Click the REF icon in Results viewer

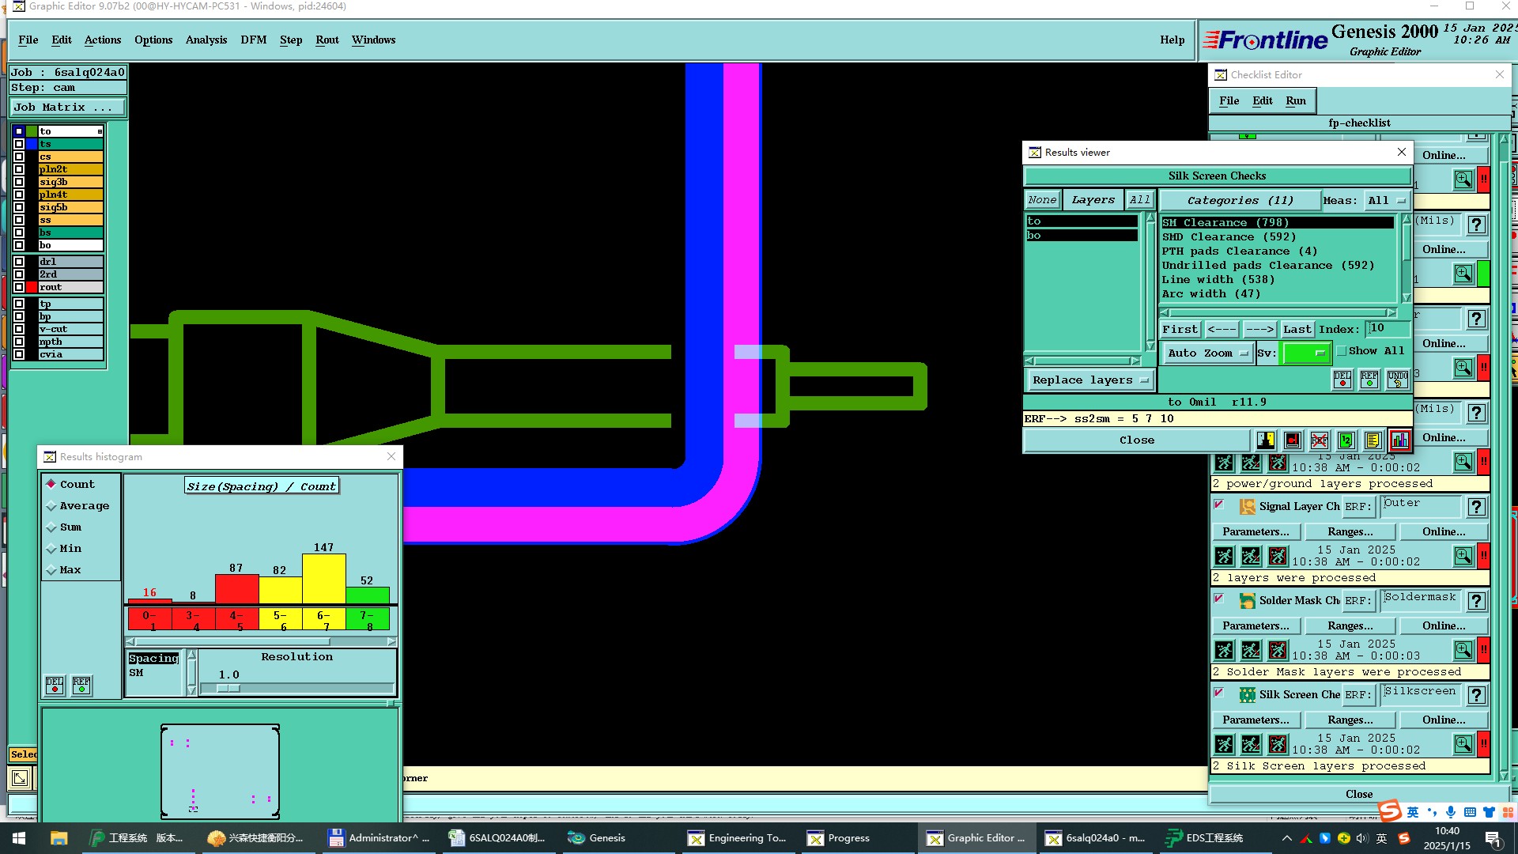(x=1369, y=380)
